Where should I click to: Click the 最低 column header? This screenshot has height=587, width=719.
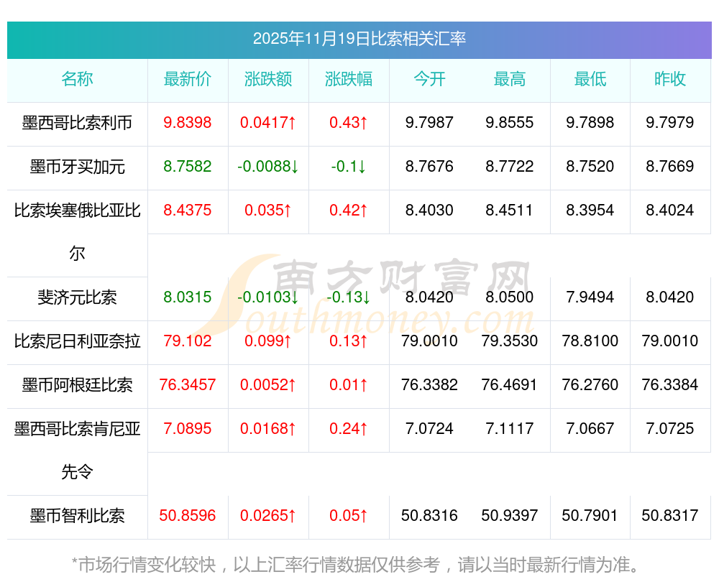[590, 79]
